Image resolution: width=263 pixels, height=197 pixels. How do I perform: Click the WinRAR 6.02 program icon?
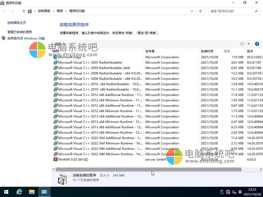(55, 159)
